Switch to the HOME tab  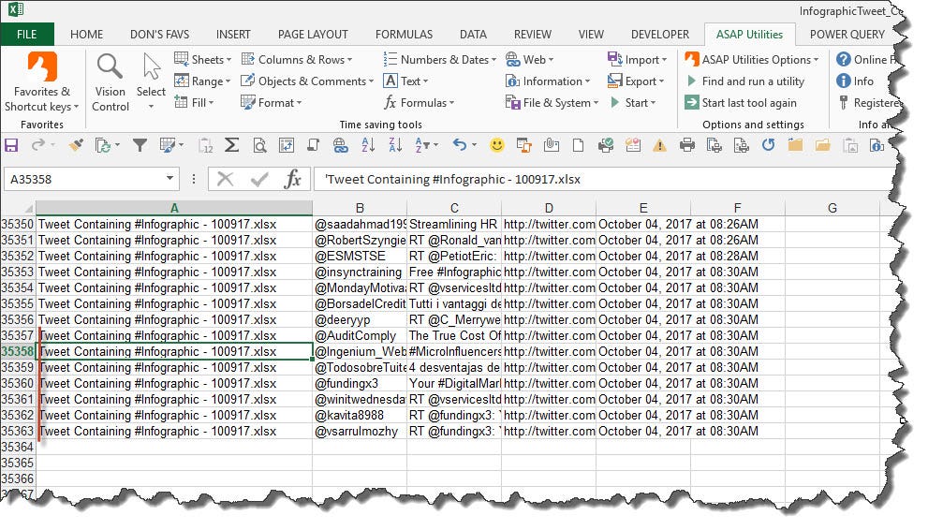point(86,35)
